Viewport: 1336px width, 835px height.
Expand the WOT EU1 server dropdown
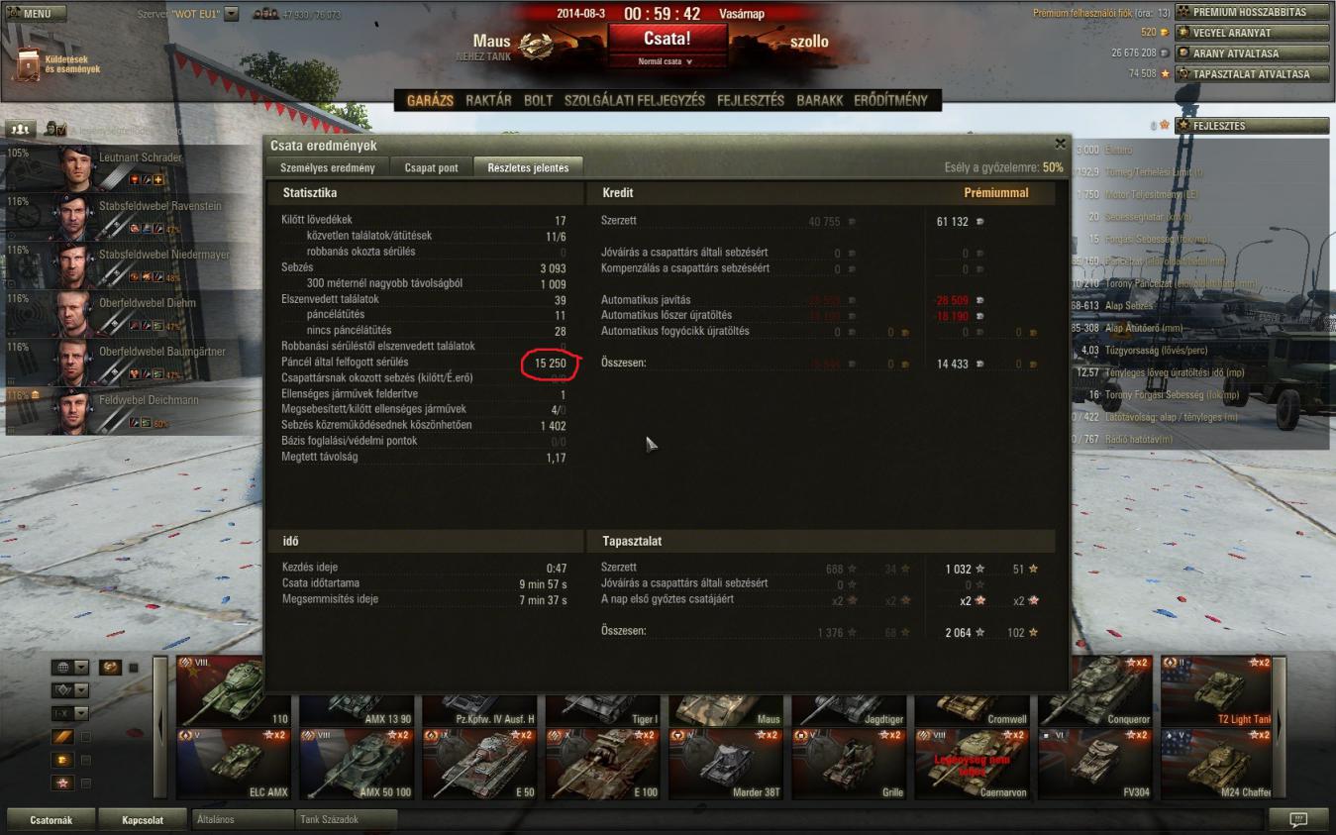click(231, 14)
